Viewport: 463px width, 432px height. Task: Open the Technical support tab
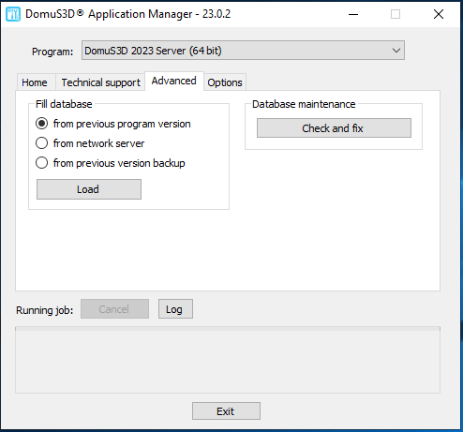pos(100,82)
